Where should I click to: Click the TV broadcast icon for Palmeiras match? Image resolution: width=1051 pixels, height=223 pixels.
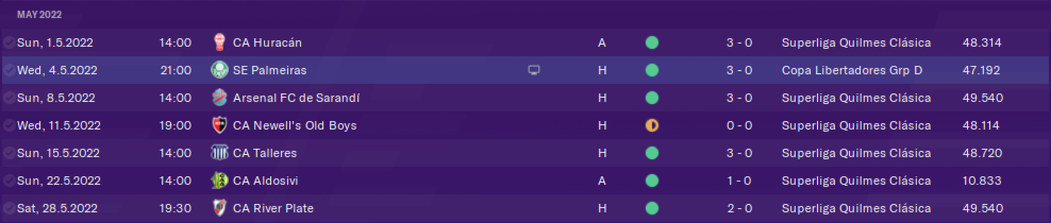coord(534,70)
